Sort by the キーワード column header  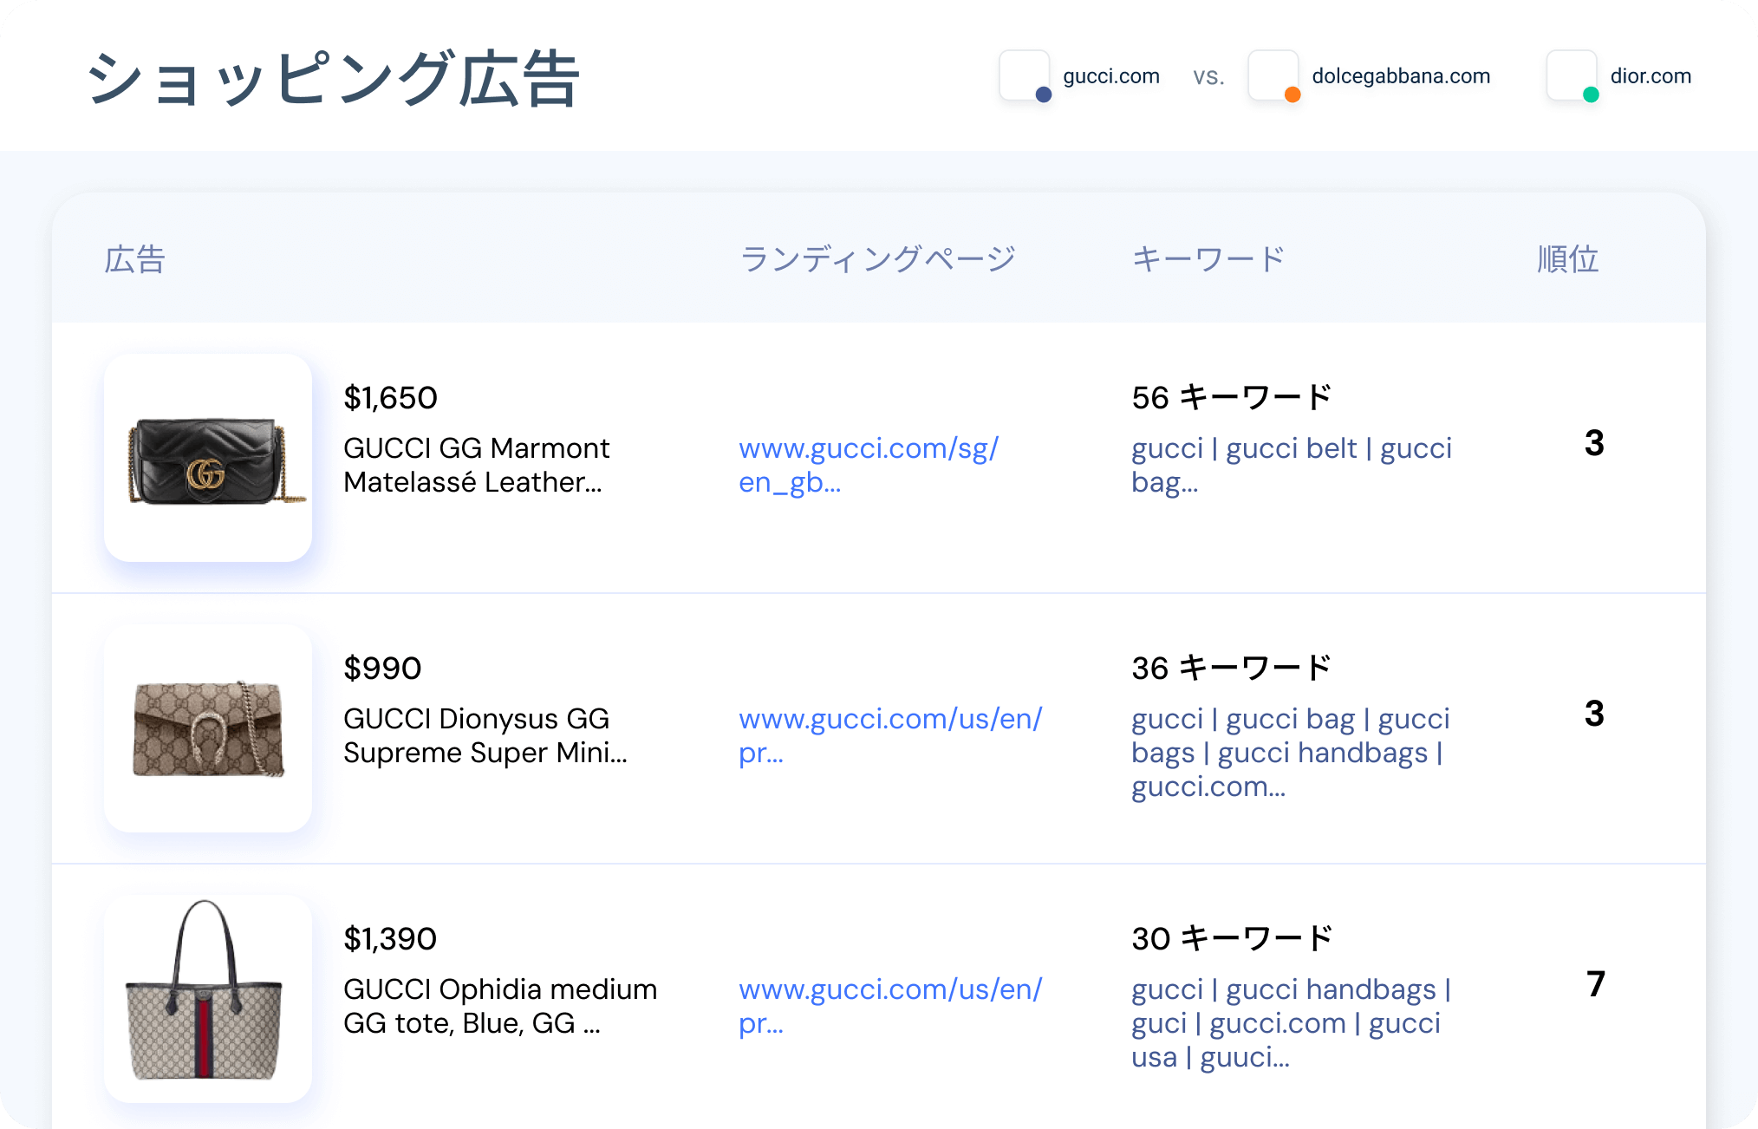tap(1208, 259)
